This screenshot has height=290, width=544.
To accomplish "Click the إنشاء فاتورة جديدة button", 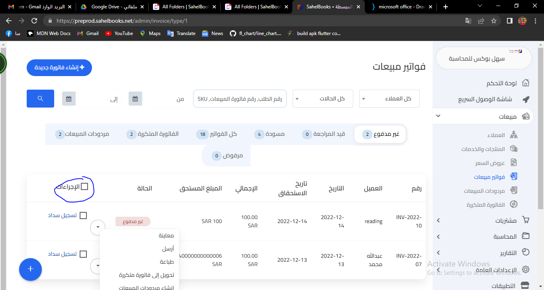I will click(x=59, y=68).
